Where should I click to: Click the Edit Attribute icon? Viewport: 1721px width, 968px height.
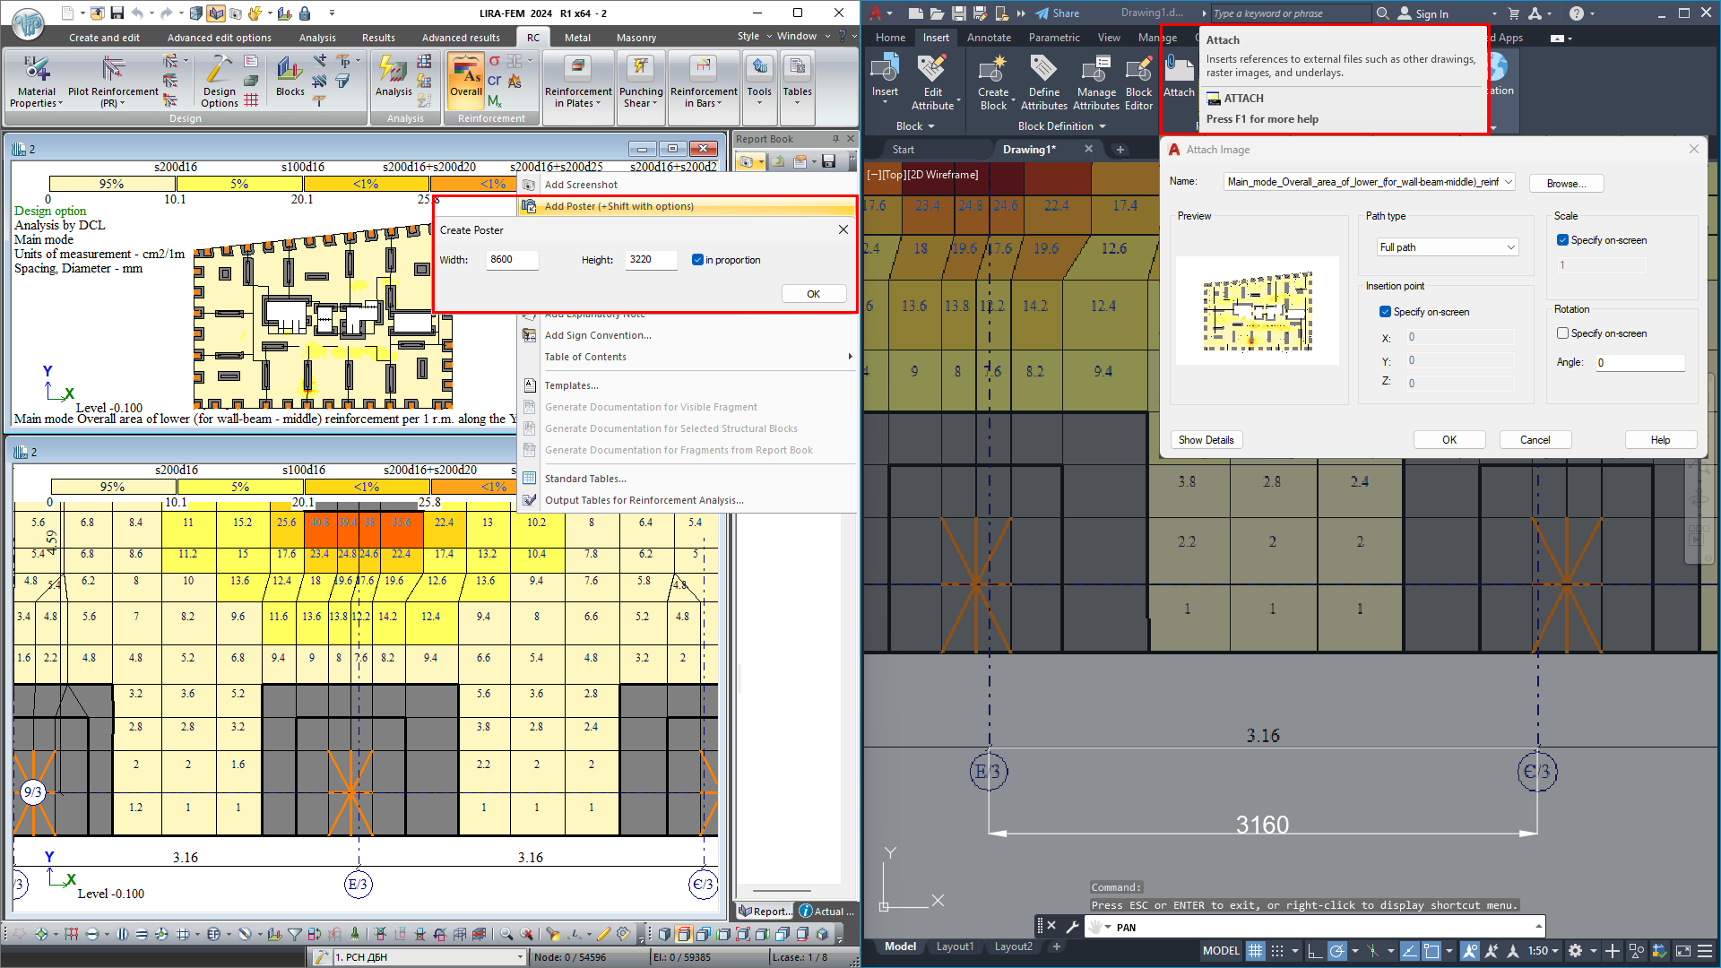click(932, 70)
